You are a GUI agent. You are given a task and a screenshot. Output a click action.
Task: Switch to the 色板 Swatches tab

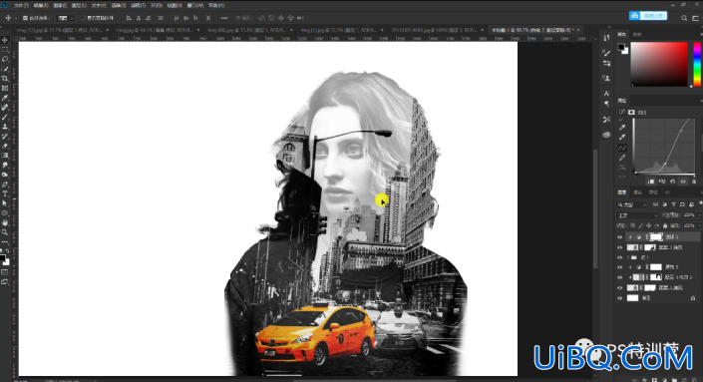pyautogui.click(x=637, y=34)
